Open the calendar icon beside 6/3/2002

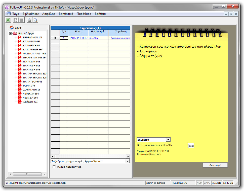(191, 146)
